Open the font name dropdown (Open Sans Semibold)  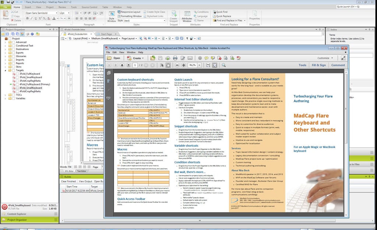[x=56, y=13]
